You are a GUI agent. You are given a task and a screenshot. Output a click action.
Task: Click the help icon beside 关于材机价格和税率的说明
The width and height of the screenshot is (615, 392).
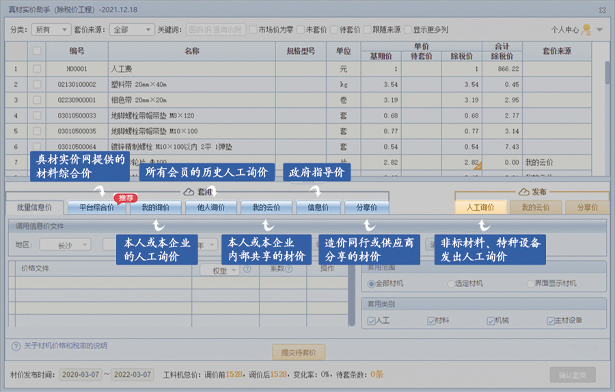coord(16,346)
